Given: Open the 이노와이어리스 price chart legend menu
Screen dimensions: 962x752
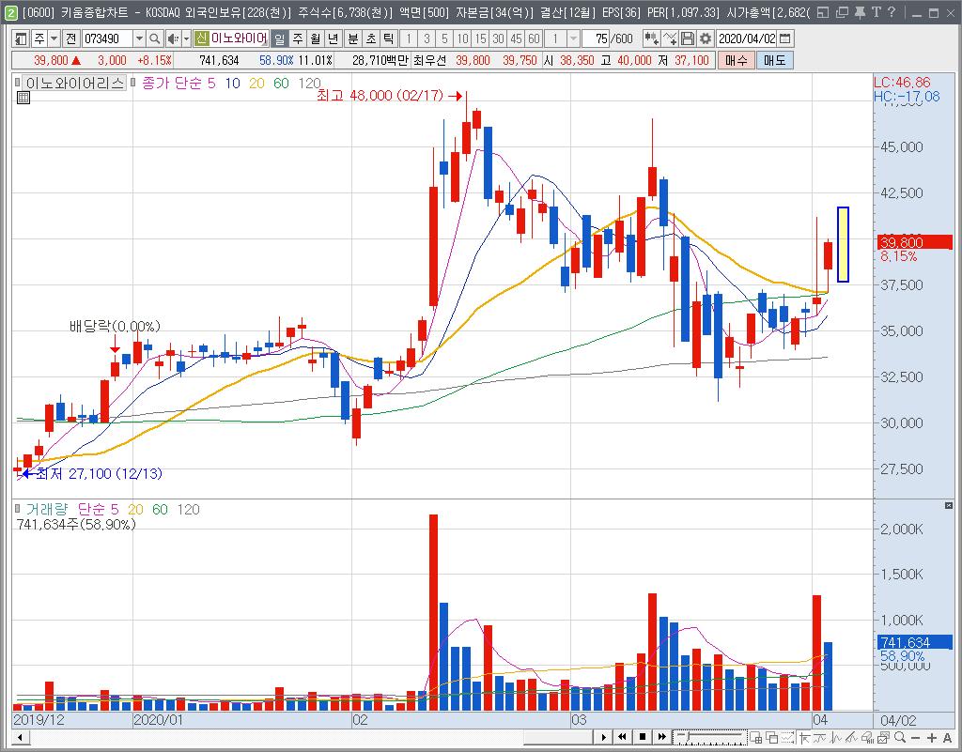Looking at the screenshot, I should pyautogui.click(x=75, y=83).
